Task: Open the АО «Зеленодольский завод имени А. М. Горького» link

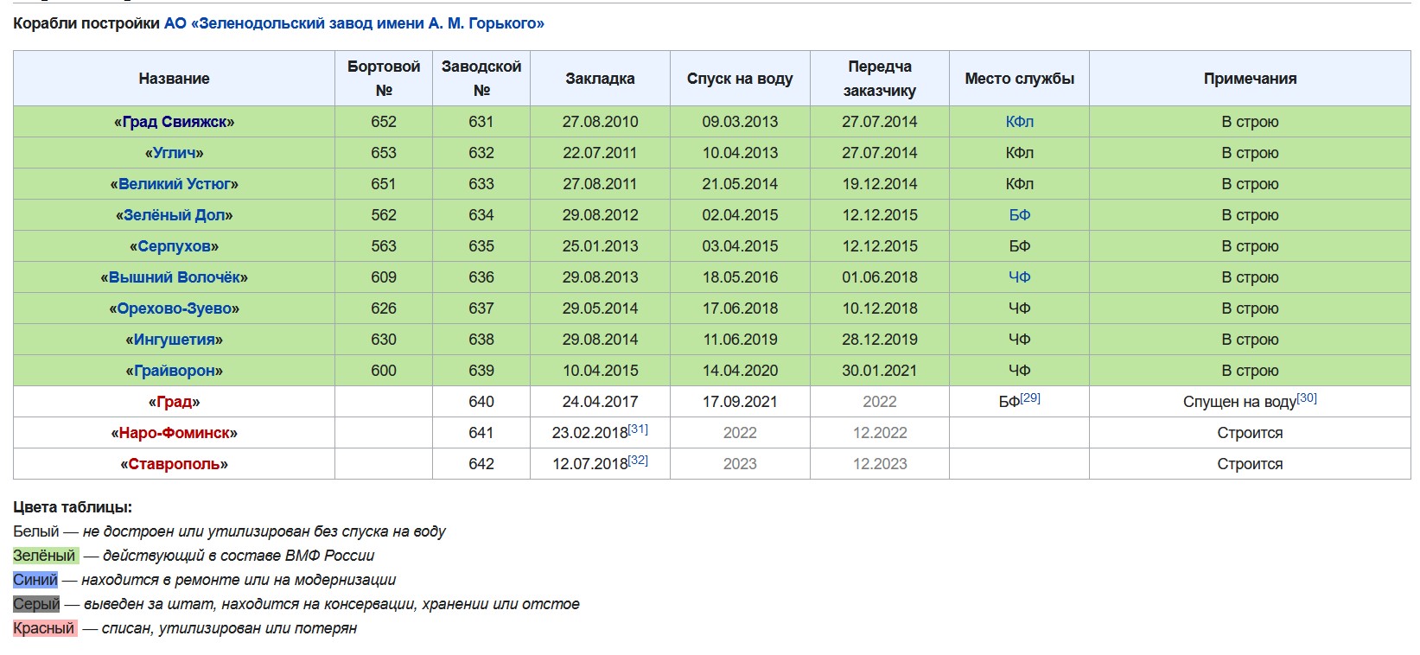Action: (354, 23)
